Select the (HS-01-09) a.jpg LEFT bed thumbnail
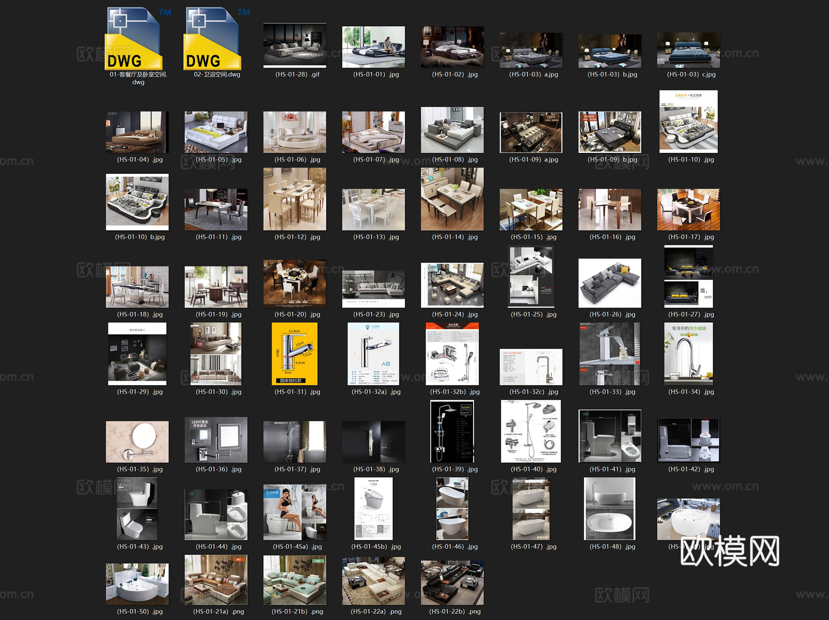The image size is (829, 620). (531, 133)
